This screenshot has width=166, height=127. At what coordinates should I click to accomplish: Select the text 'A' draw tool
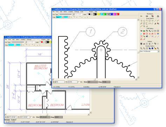155,24
